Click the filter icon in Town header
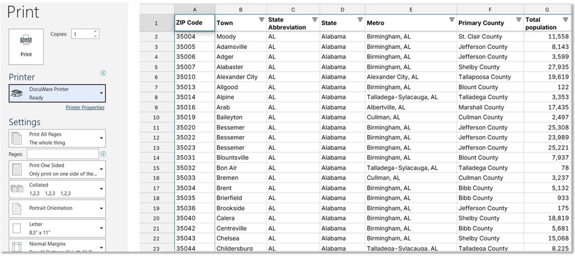 pyautogui.click(x=262, y=19)
